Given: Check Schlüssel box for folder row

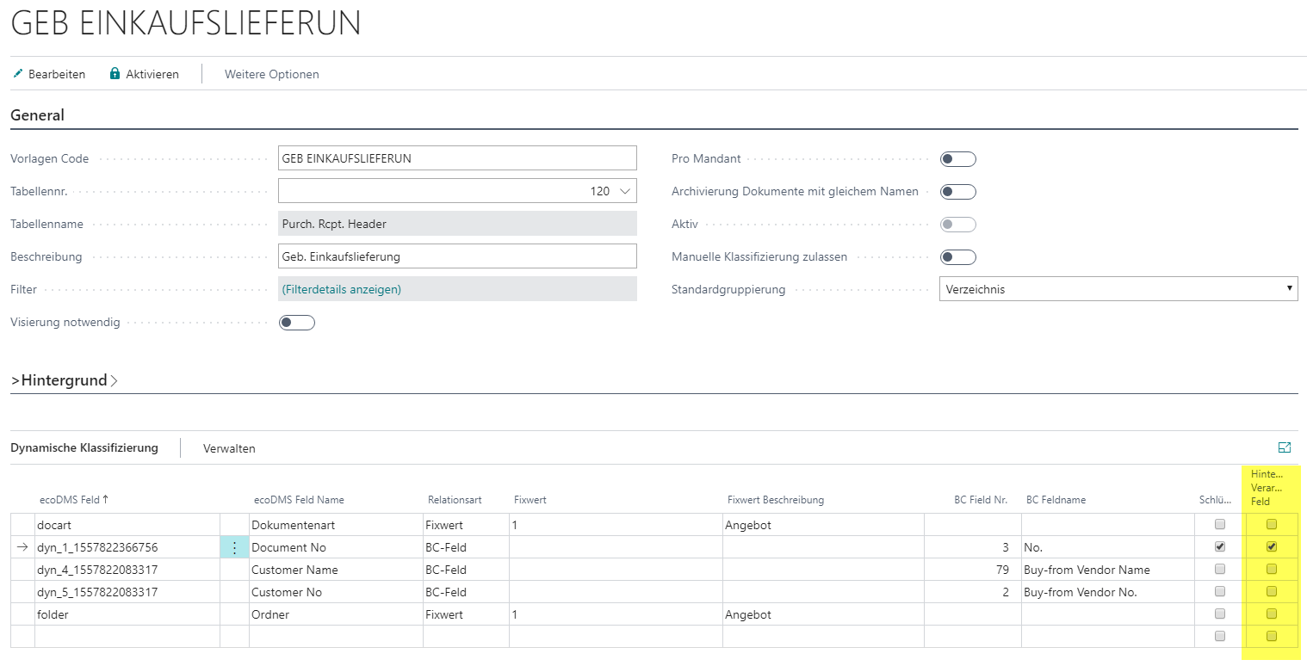Looking at the screenshot, I should [x=1219, y=614].
